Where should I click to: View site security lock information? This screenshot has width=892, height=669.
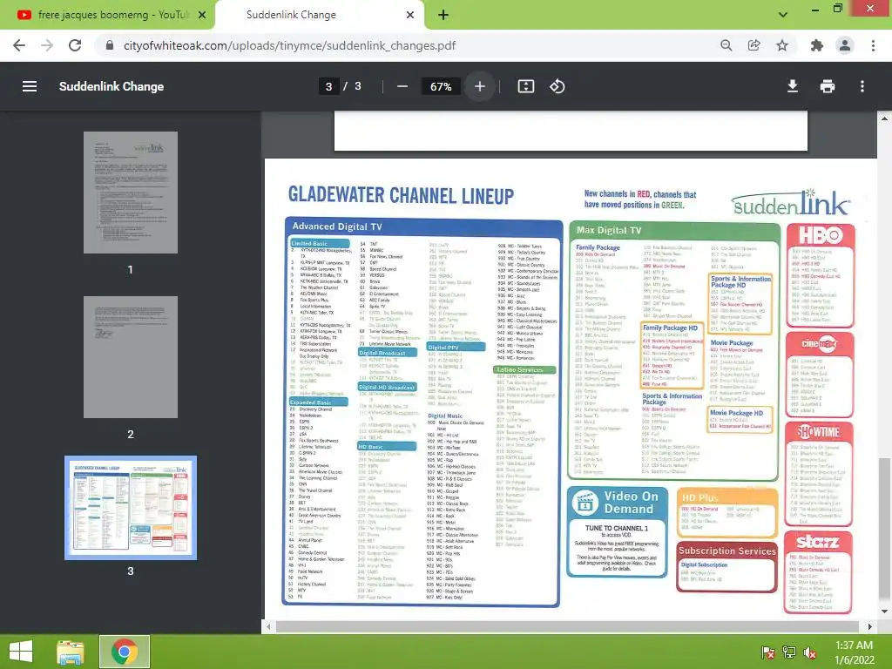click(110, 45)
